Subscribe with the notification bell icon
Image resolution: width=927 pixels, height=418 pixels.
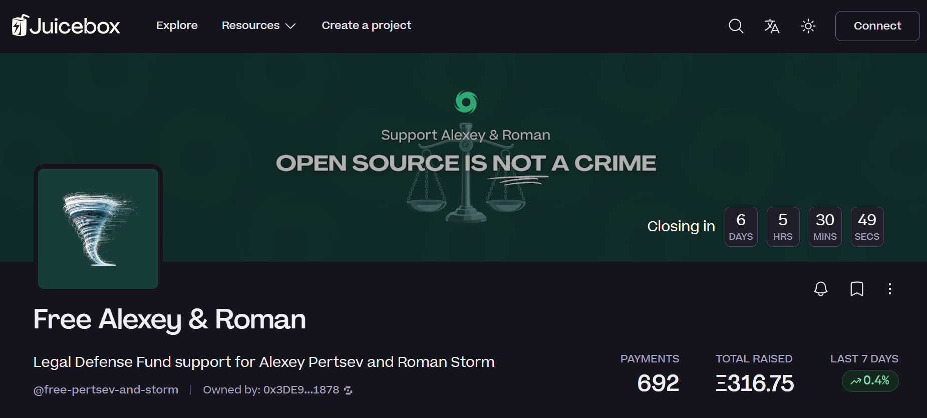(820, 289)
